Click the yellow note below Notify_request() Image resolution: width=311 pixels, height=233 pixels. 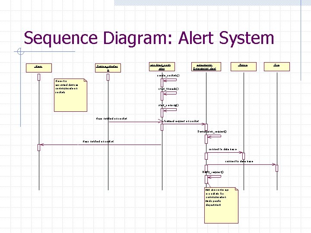221,205
